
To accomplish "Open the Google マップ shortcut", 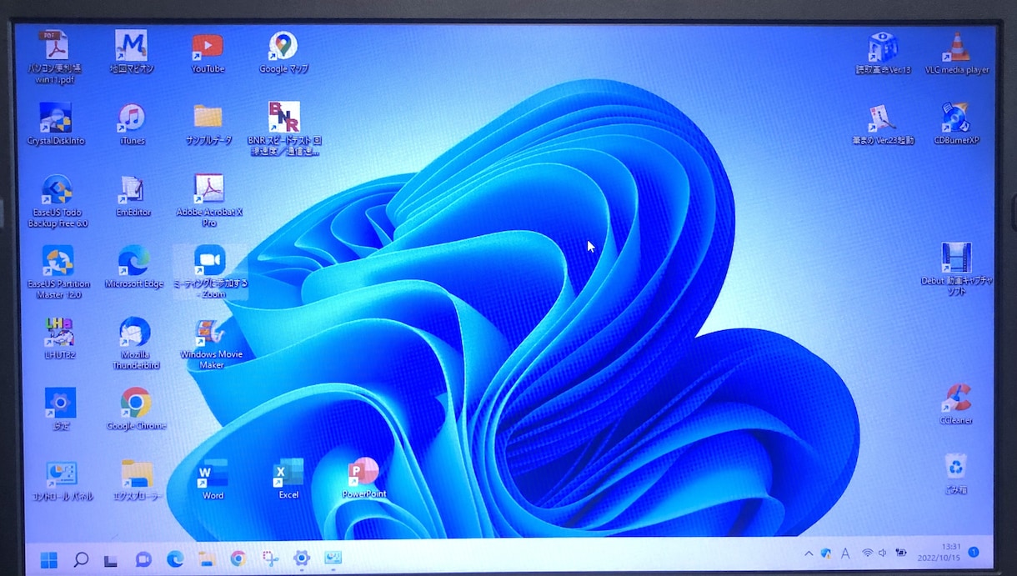I will (x=284, y=52).
